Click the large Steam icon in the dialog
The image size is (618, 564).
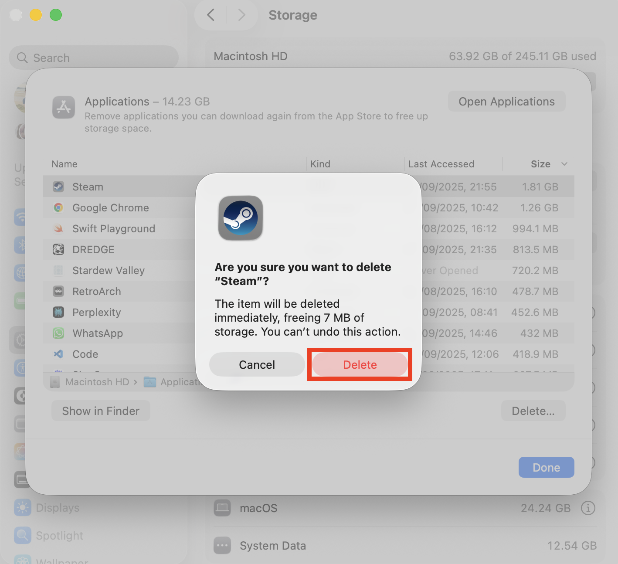click(x=240, y=218)
